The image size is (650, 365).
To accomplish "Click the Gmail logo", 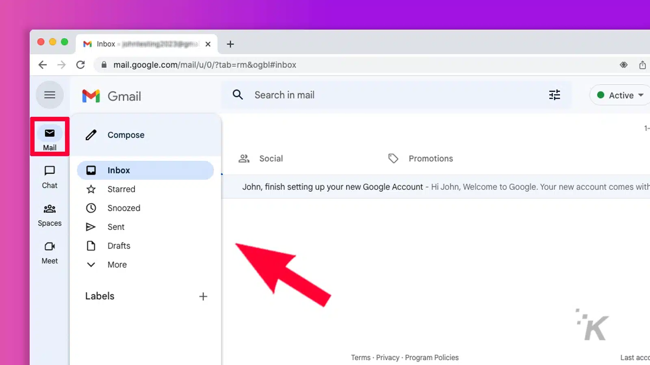I will [x=112, y=96].
